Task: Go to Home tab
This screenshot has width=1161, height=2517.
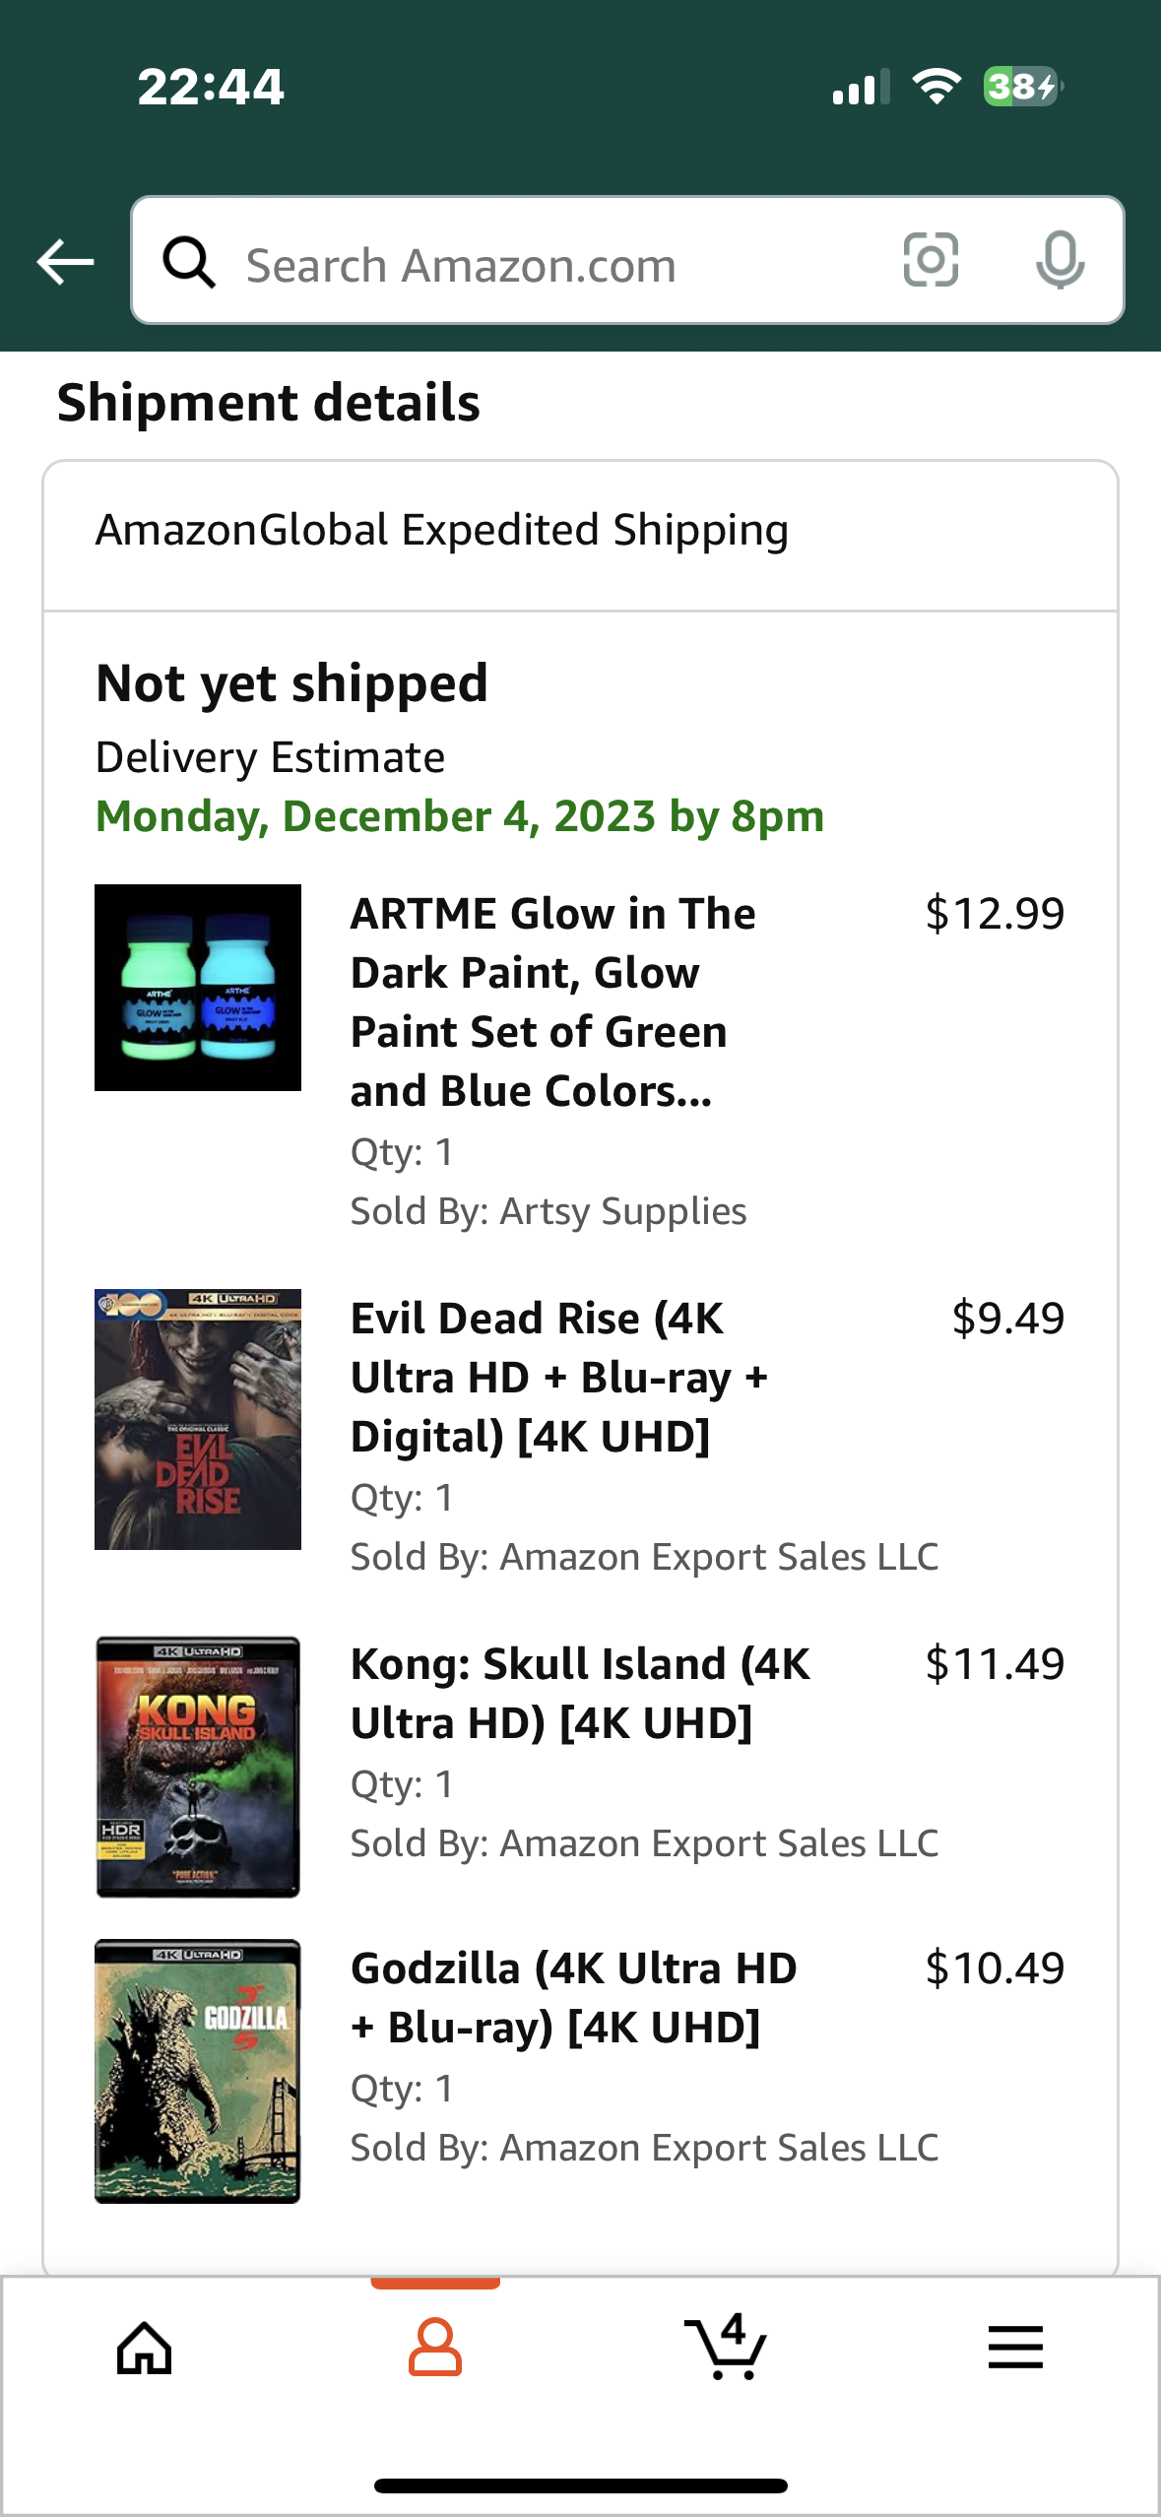Action: (145, 2348)
